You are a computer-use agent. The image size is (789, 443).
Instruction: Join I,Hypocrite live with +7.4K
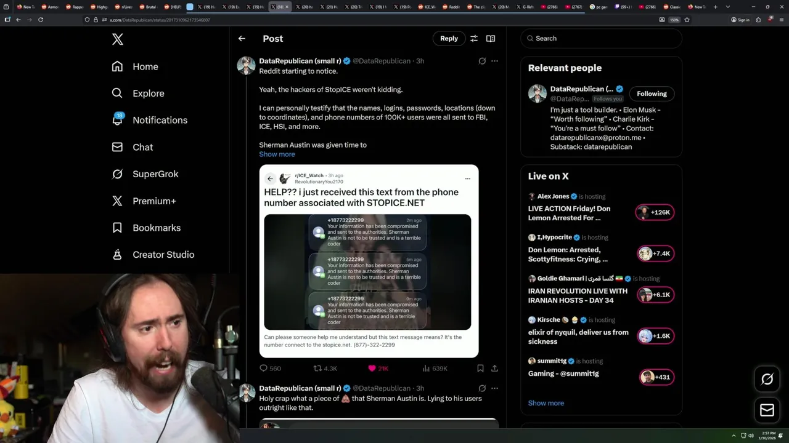point(655,253)
